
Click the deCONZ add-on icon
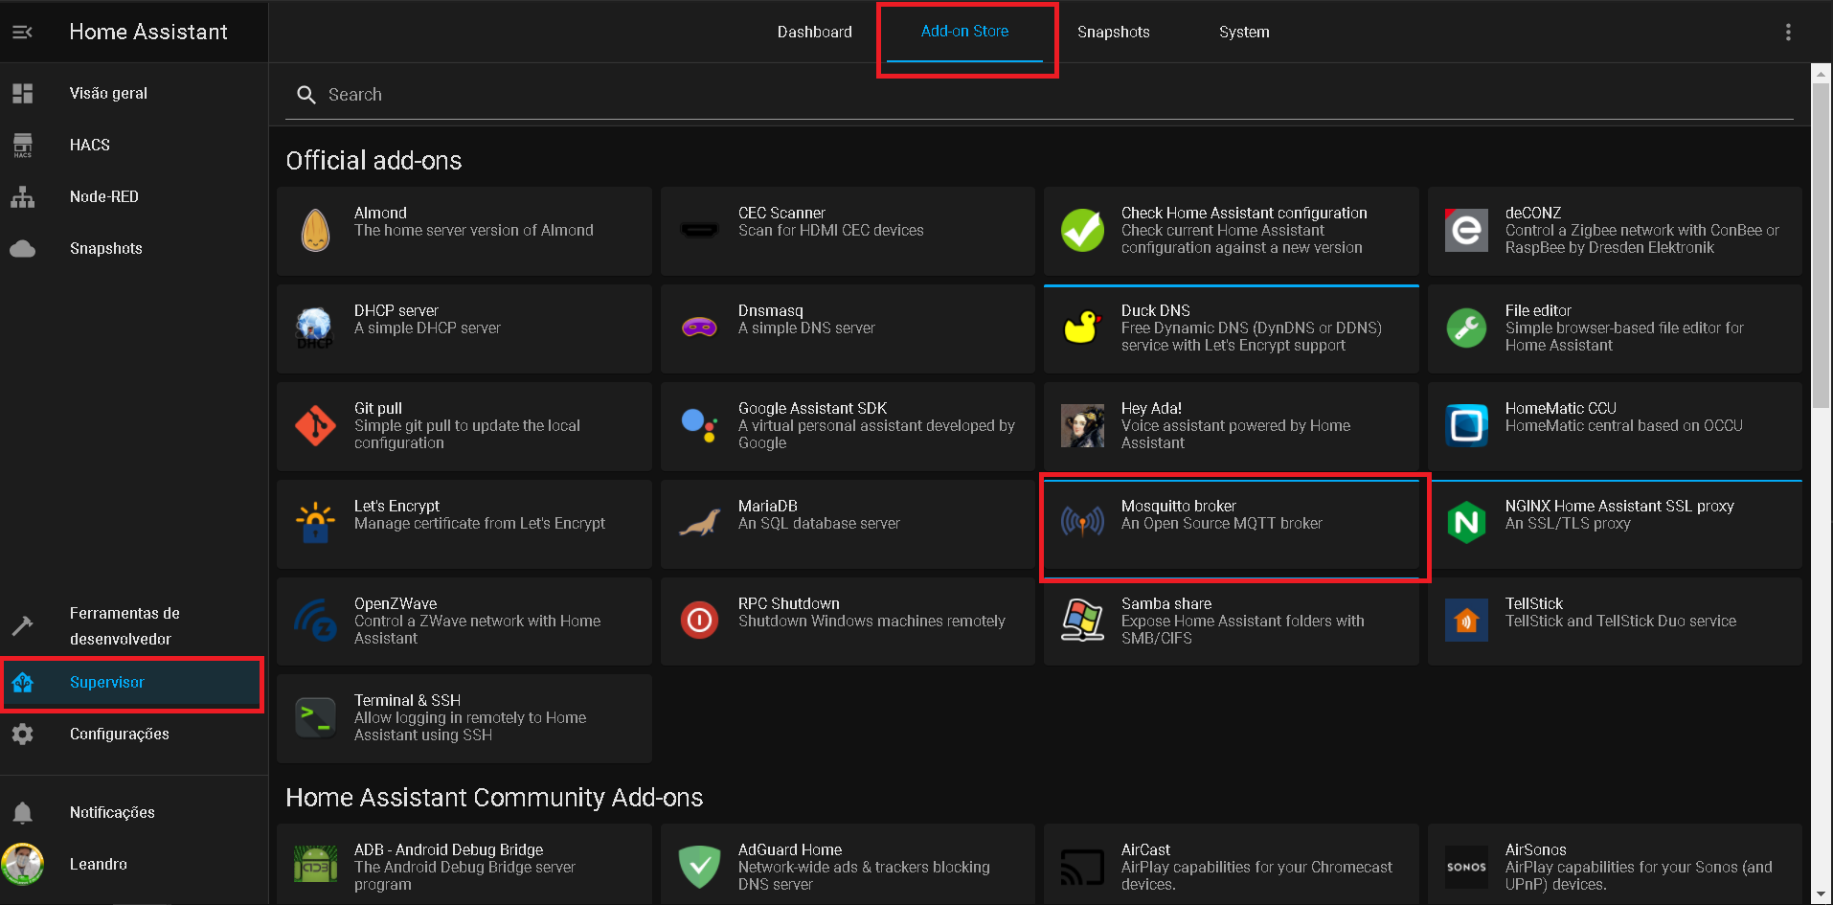[x=1466, y=230]
